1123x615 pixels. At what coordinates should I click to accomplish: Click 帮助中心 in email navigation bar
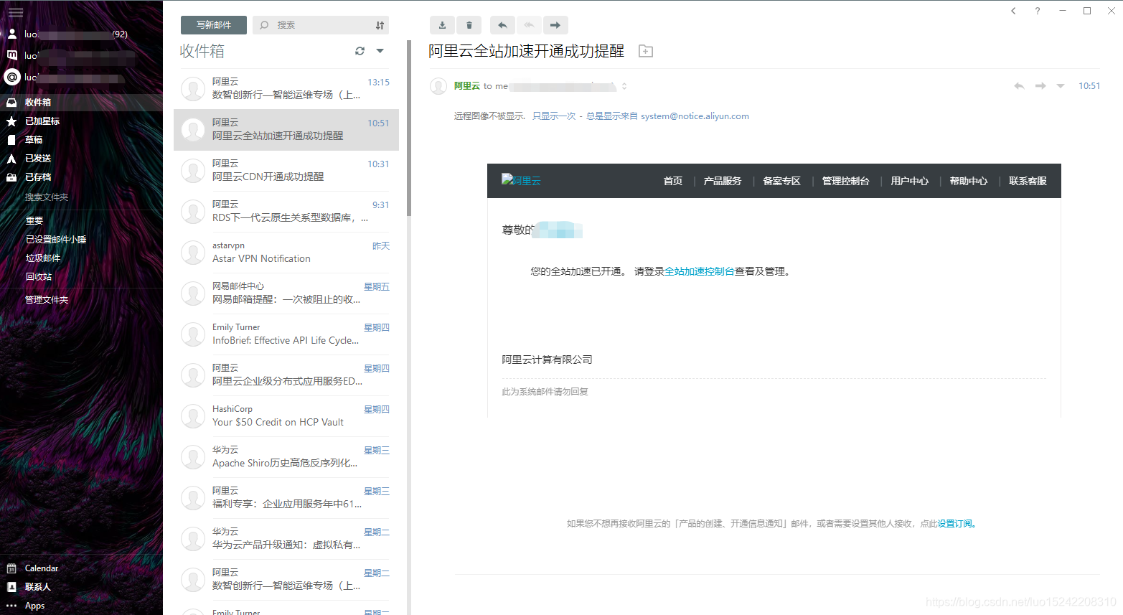pyautogui.click(x=969, y=181)
